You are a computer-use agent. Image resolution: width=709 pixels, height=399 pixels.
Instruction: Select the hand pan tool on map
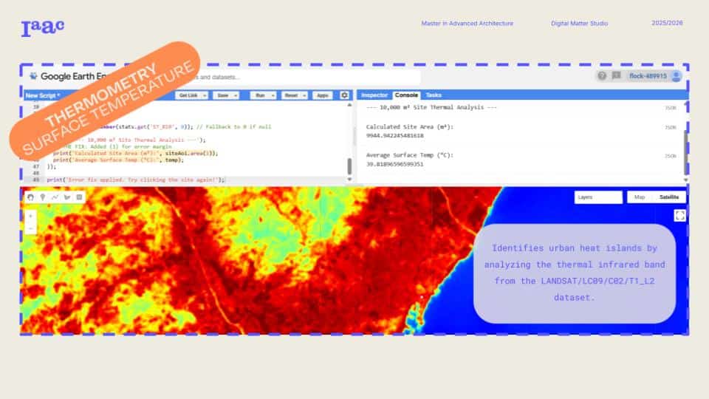[x=31, y=197]
